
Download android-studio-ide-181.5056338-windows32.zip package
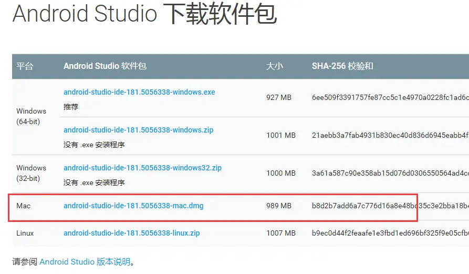tap(142, 168)
